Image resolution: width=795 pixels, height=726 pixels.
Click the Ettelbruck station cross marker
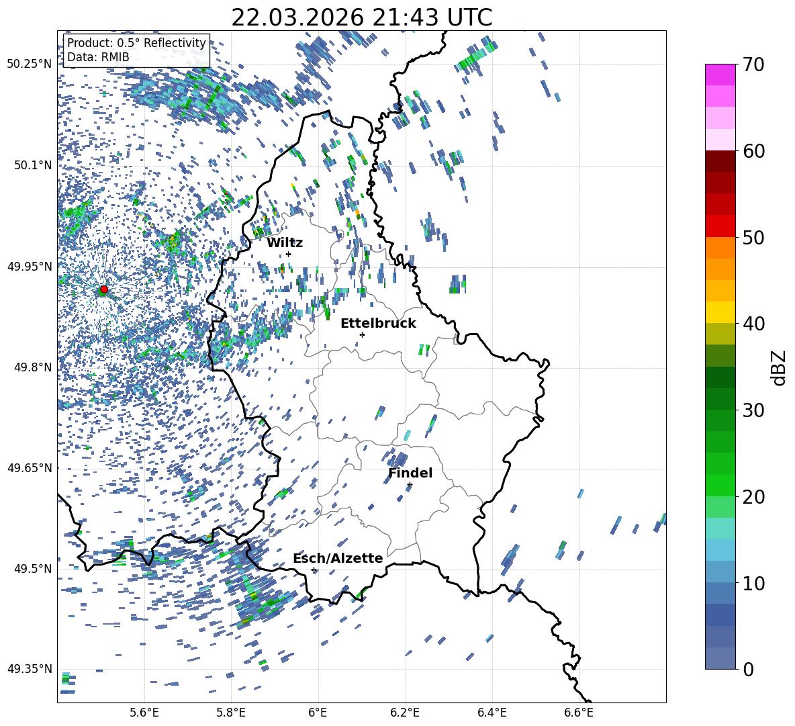click(362, 334)
